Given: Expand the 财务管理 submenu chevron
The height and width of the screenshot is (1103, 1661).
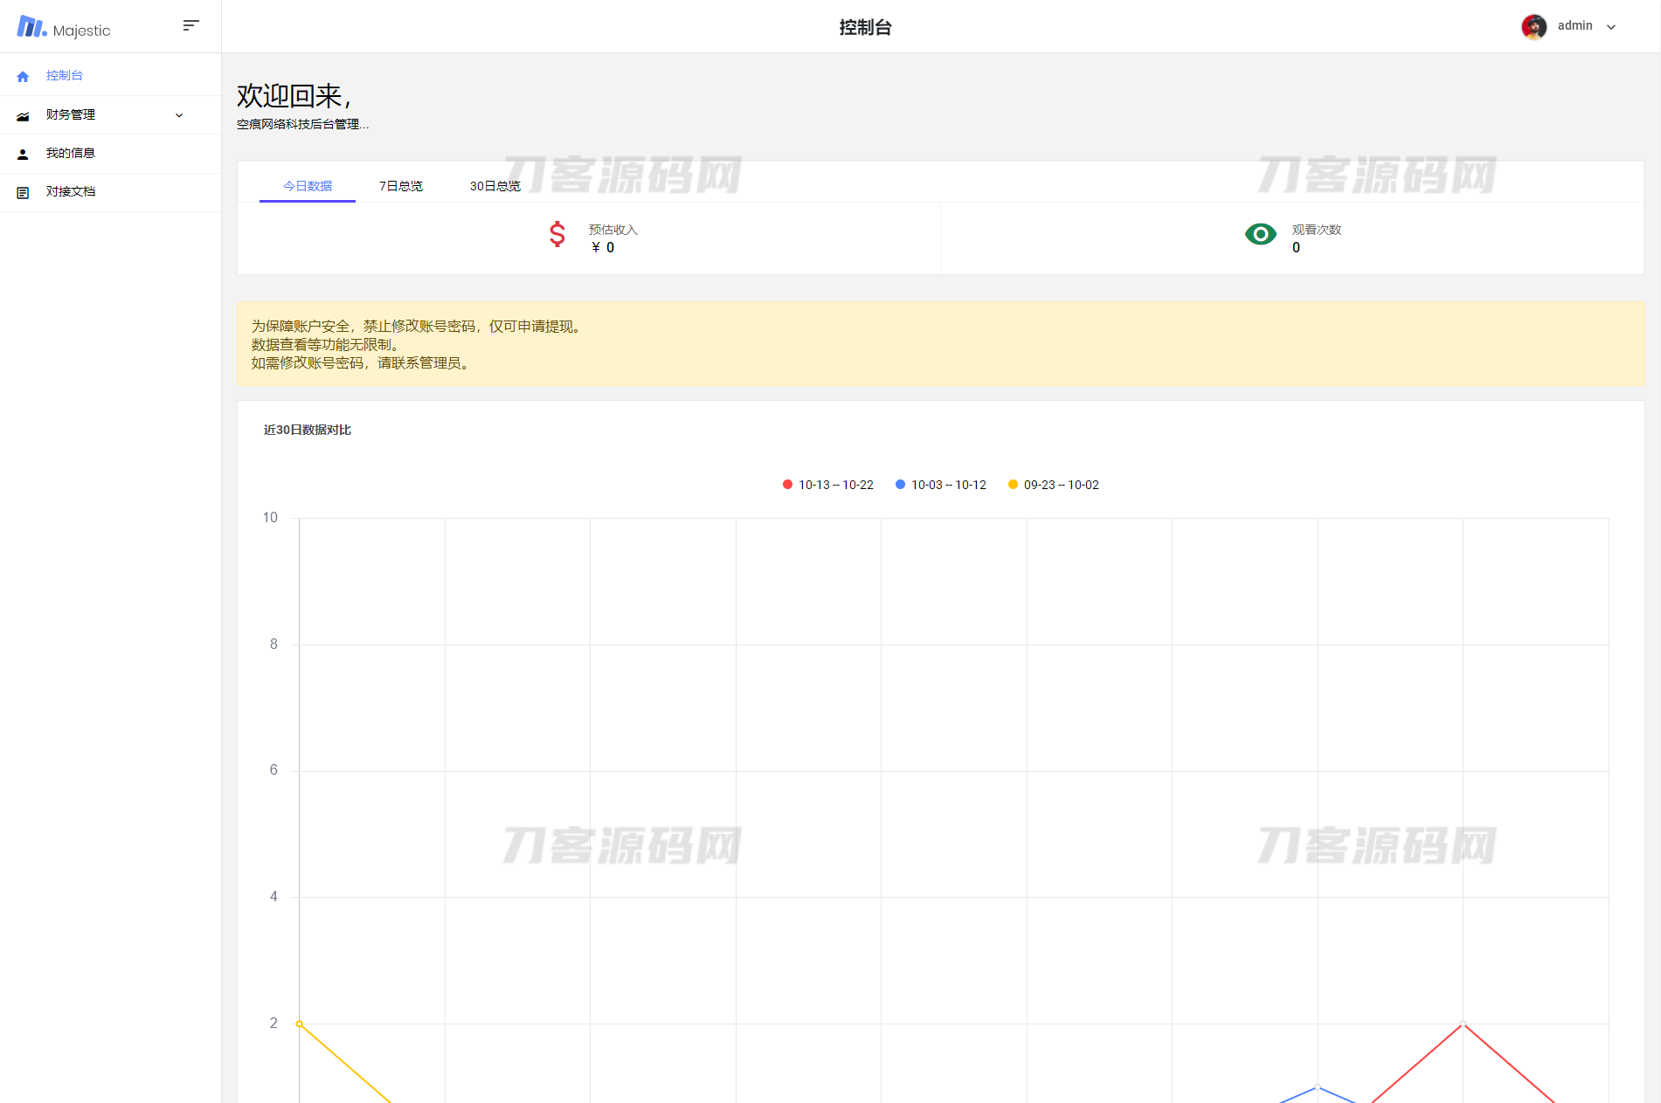Looking at the screenshot, I should (179, 115).
